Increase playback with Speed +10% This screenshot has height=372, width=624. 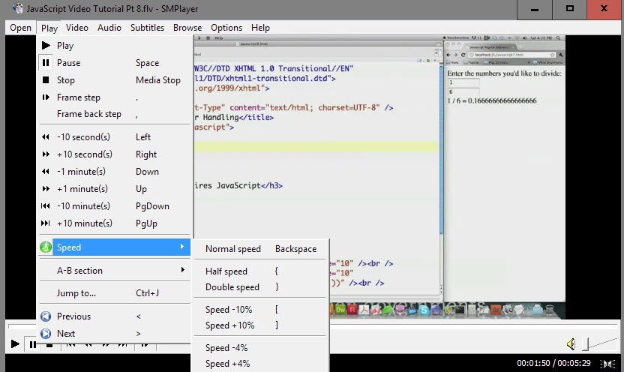pyautogui.click(x=261, y=325)
